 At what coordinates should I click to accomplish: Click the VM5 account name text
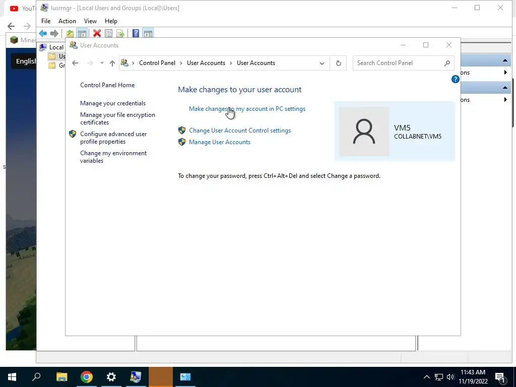pos(402,127)
